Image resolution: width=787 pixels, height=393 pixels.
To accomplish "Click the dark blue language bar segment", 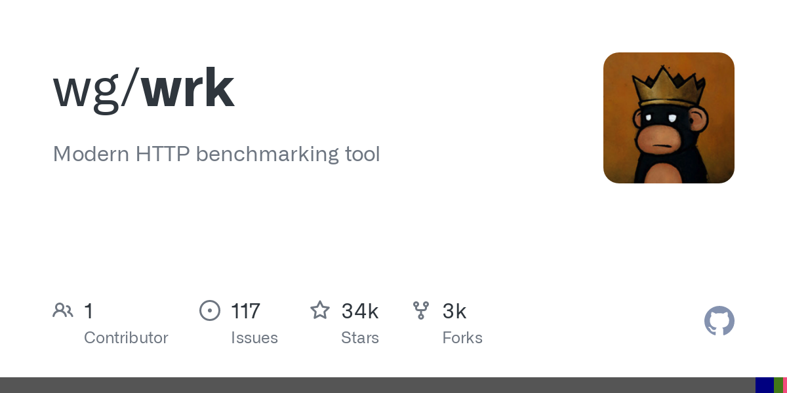I will coord(765,385).
